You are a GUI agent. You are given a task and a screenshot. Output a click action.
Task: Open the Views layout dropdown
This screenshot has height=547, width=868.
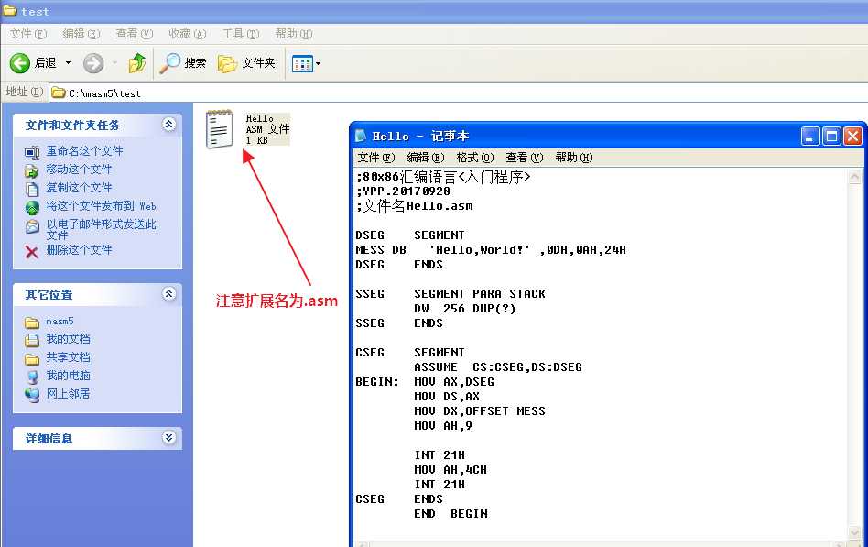[306, 63]
